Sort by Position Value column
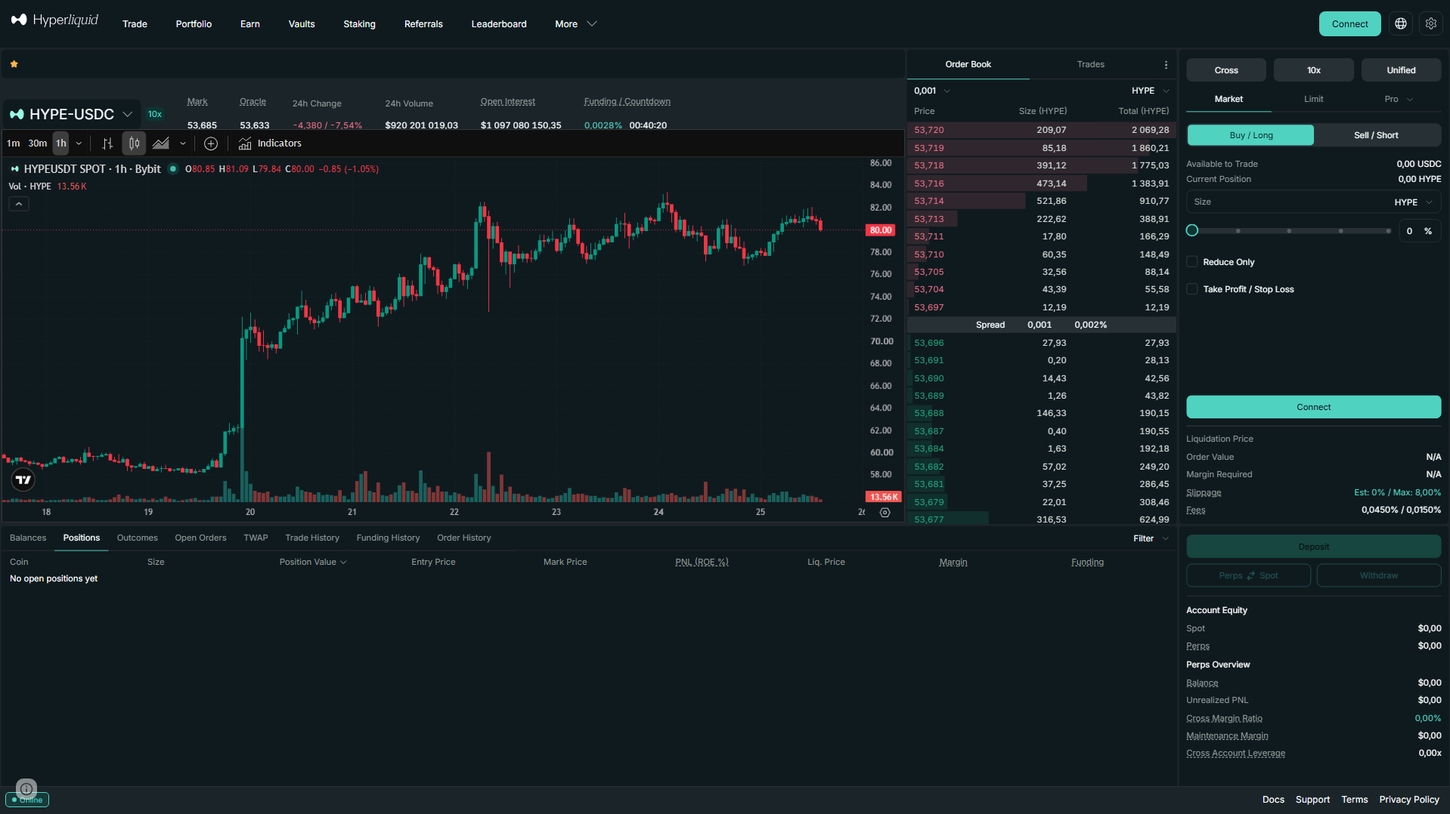 313,562
